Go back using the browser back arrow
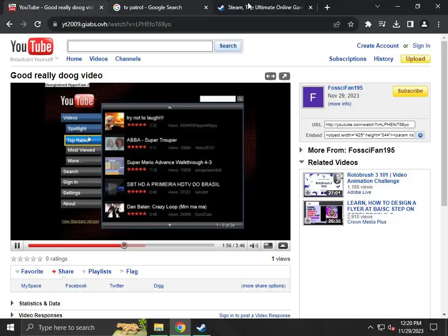448x336 pixels. [10, 24]
